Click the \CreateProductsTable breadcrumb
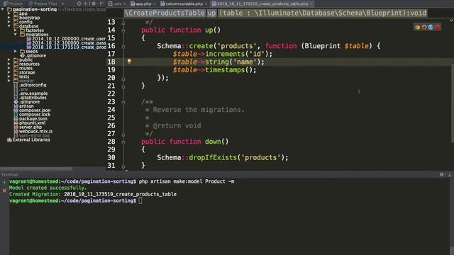454x255 pixels. tap(165, 13)
